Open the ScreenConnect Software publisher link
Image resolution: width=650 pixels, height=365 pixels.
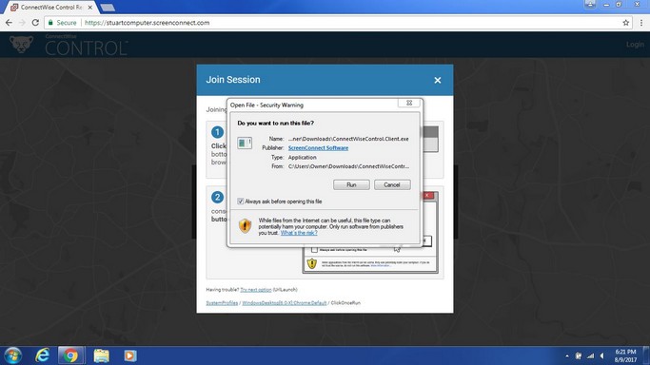click(x=318, y=147)
